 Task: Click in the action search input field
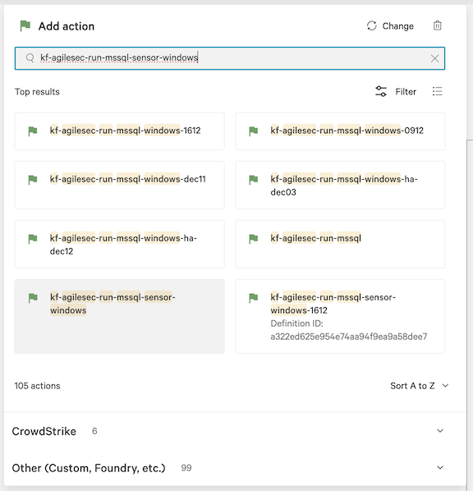[230, 58]
